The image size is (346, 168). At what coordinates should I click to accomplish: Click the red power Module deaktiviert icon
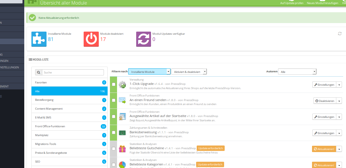pos(91,39)
